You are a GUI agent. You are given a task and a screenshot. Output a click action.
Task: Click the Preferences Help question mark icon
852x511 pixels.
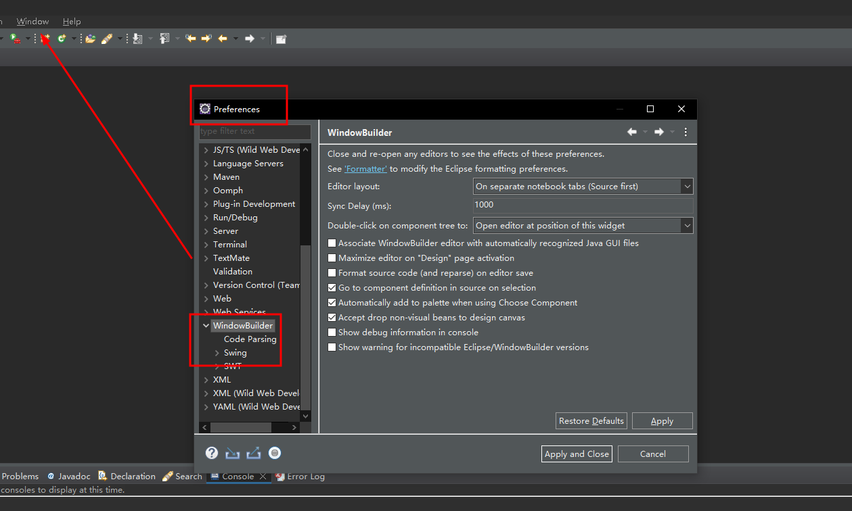click(212, 453)
